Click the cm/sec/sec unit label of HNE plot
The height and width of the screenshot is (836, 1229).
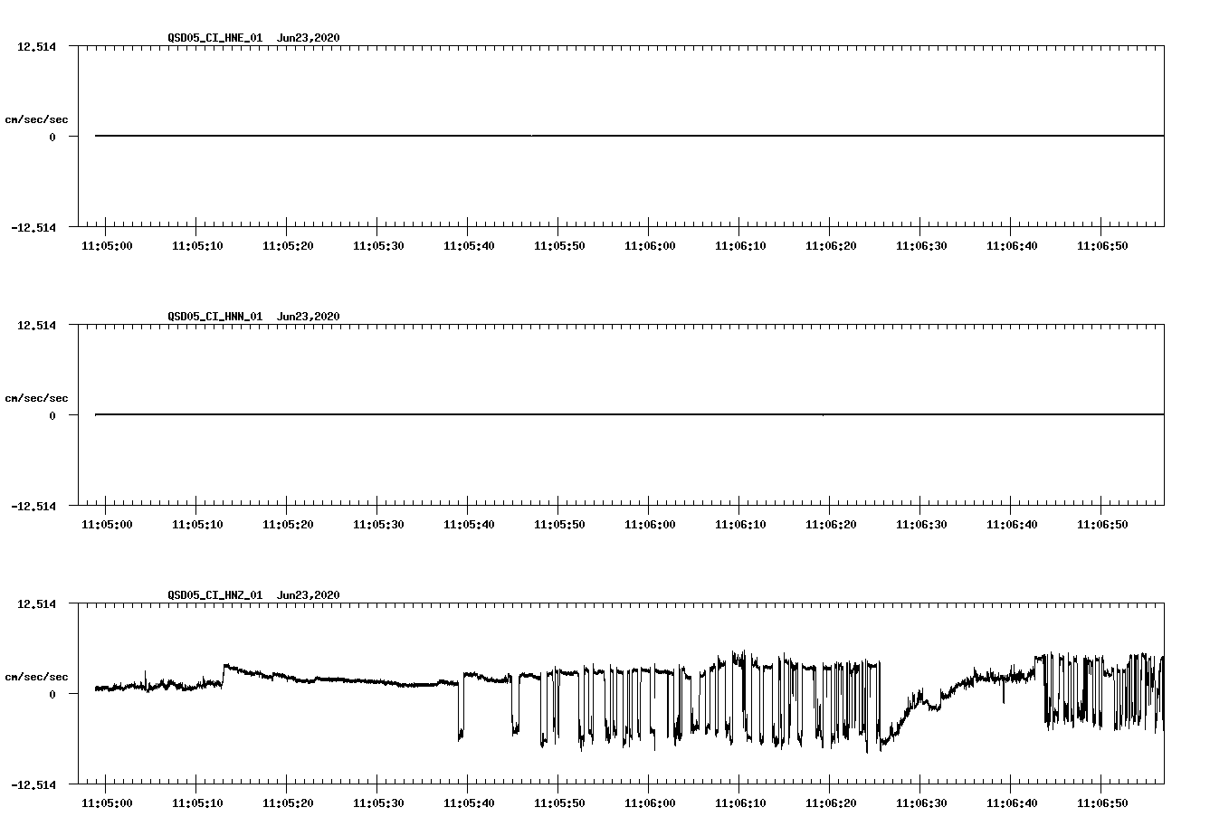point(36,119)
